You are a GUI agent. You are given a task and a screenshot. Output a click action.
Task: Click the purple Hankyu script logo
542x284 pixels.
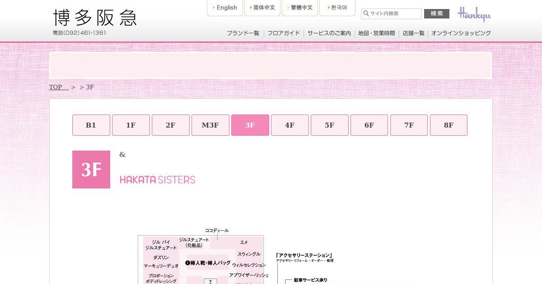tap(474, 14)
